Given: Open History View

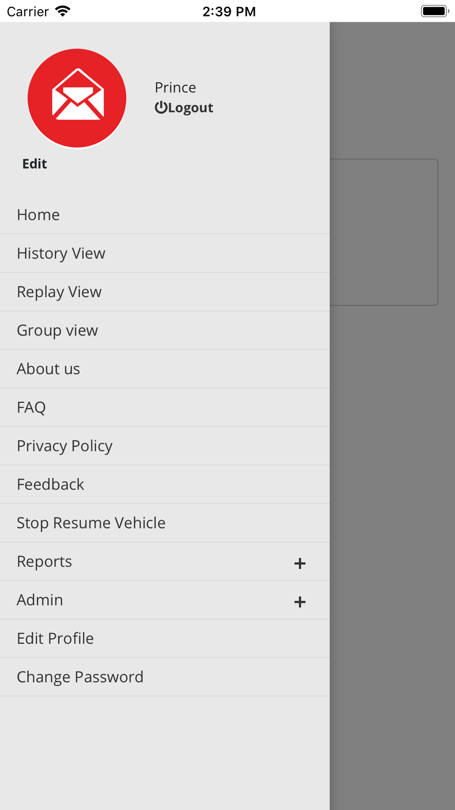Looking at the screenshot, I should (x=165, y=253).
